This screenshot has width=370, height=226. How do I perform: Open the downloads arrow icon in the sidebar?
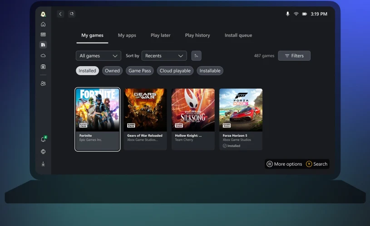(x=43, y=164)
